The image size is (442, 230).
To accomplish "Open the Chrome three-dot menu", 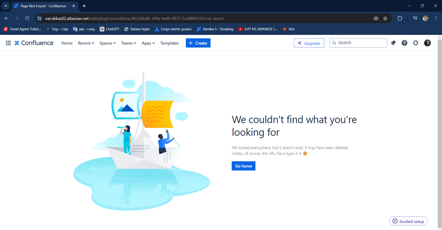I will pos(436,18).
